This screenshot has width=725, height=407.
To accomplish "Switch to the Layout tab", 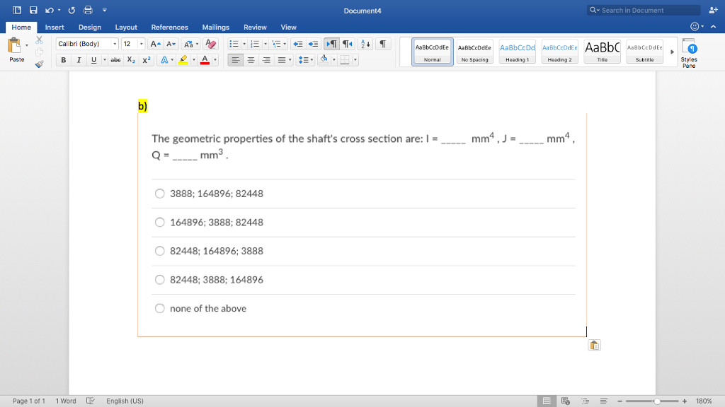I will (126, 28).
